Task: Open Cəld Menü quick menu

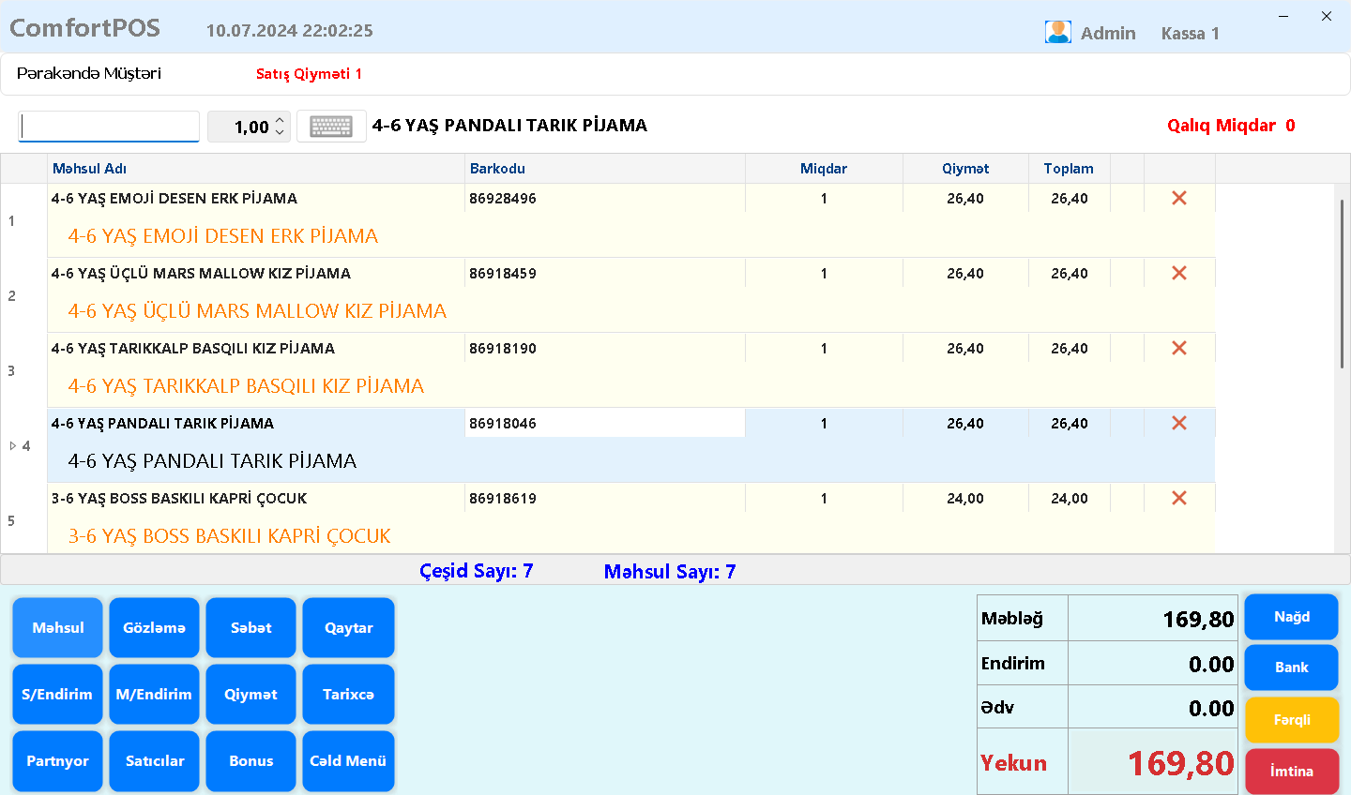Action: point(348,760)
